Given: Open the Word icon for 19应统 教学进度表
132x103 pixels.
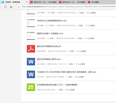Looking at the screenshot, I should (31, 74).
